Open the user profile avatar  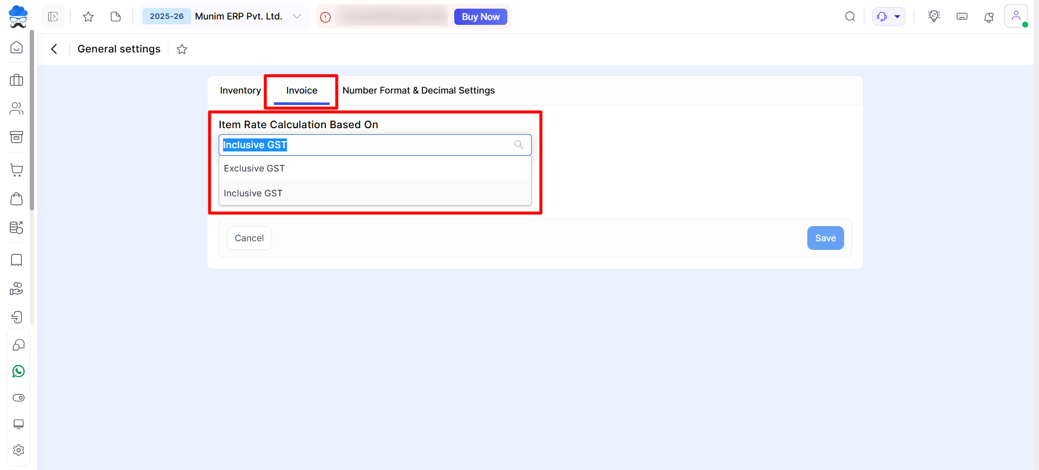click(1016, 16)
